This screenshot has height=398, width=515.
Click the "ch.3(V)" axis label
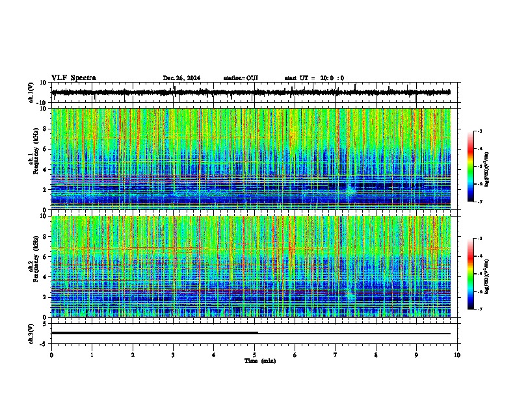(31, 334)
